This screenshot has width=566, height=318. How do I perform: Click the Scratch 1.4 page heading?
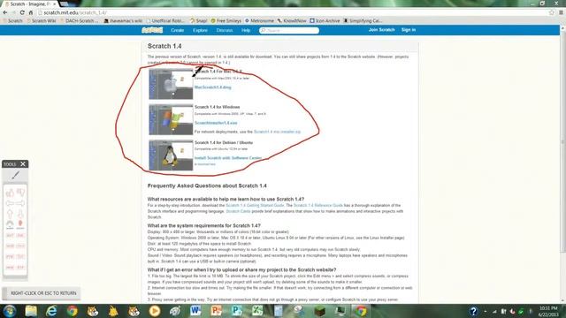coord(164,46)
